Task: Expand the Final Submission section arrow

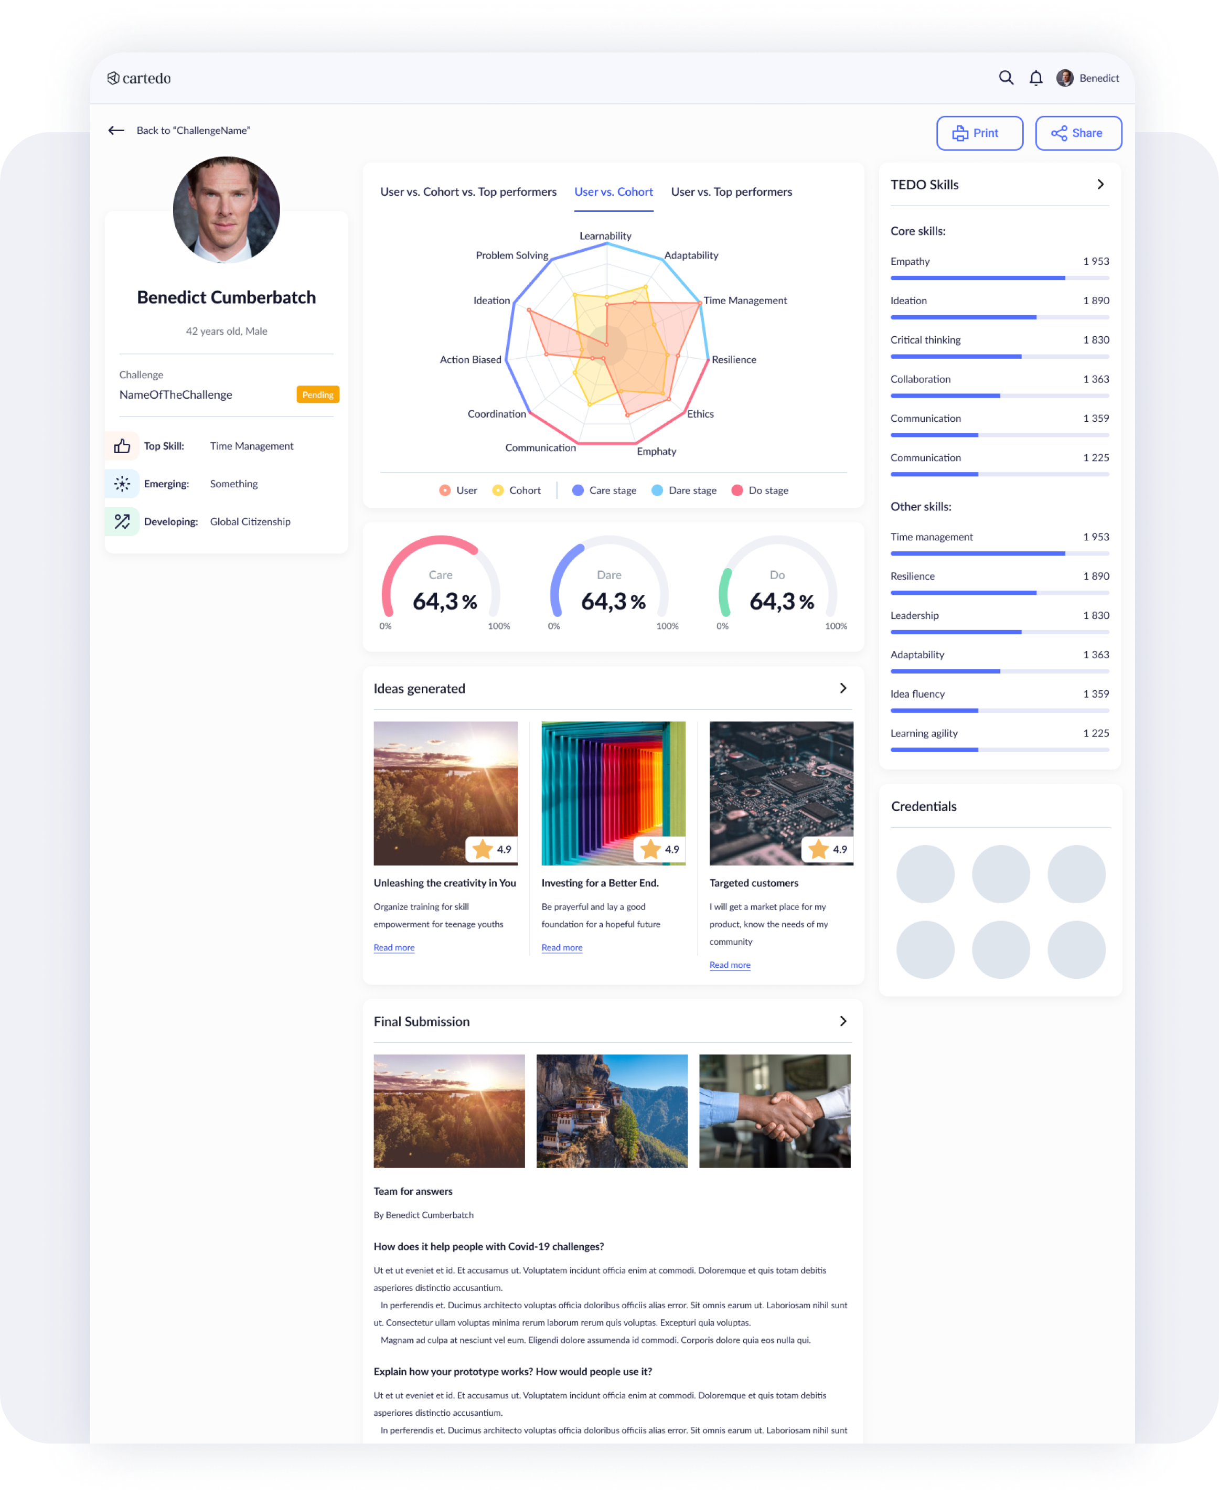Action: (842, 1021)
